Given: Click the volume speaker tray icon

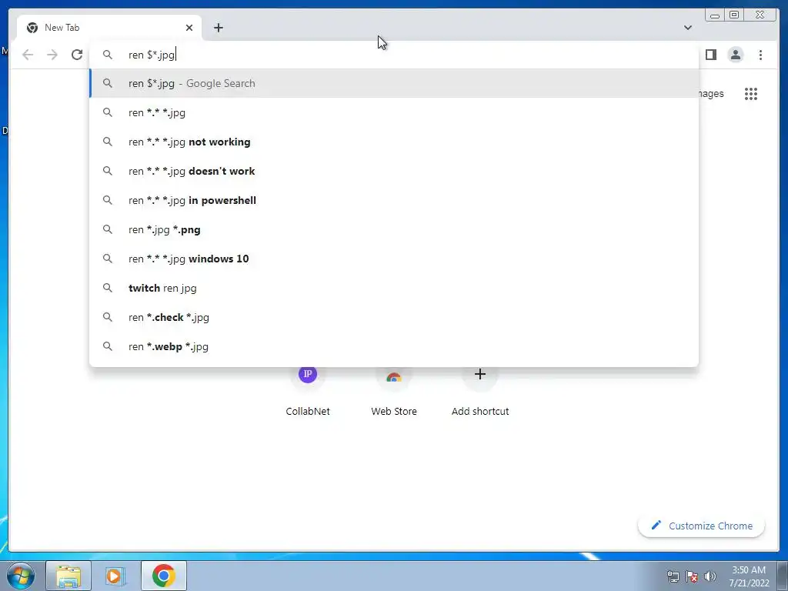Looking at the screenshot, I should pyautogui.click(x=710, y=576).
